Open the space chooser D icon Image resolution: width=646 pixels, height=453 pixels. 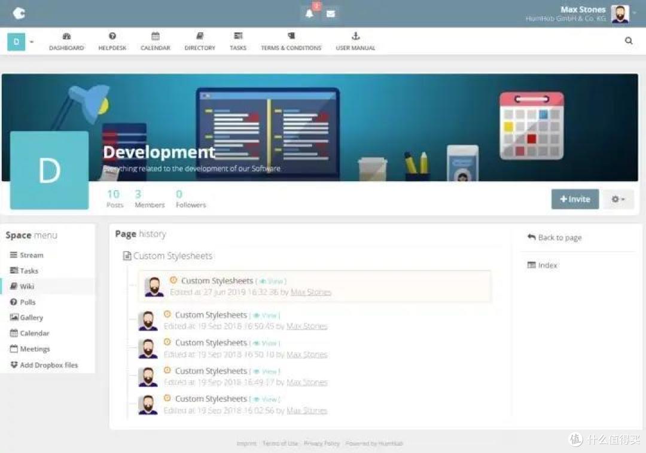pos(16,42)
